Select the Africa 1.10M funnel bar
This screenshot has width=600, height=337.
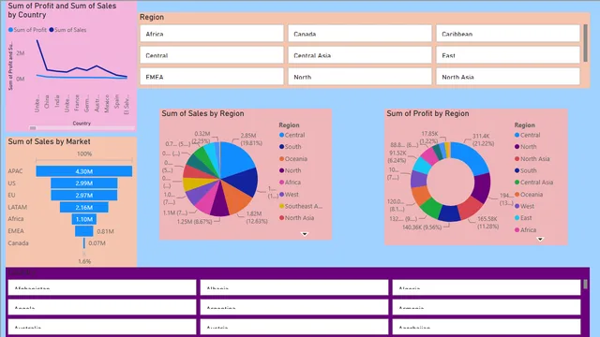pos(84,219)
